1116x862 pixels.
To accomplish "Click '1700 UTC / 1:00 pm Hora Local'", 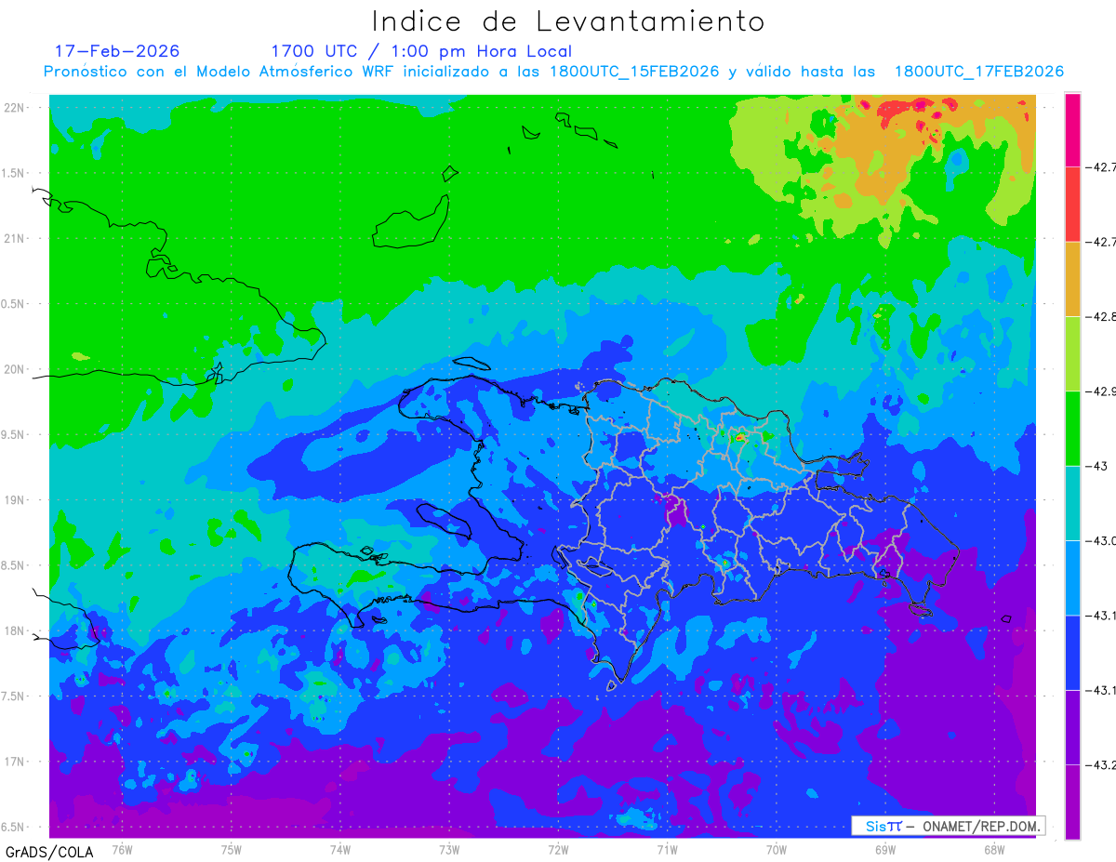I will tap(421, 51).
